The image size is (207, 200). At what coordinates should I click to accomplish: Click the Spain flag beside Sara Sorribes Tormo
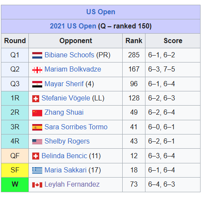tap(37, 128)
